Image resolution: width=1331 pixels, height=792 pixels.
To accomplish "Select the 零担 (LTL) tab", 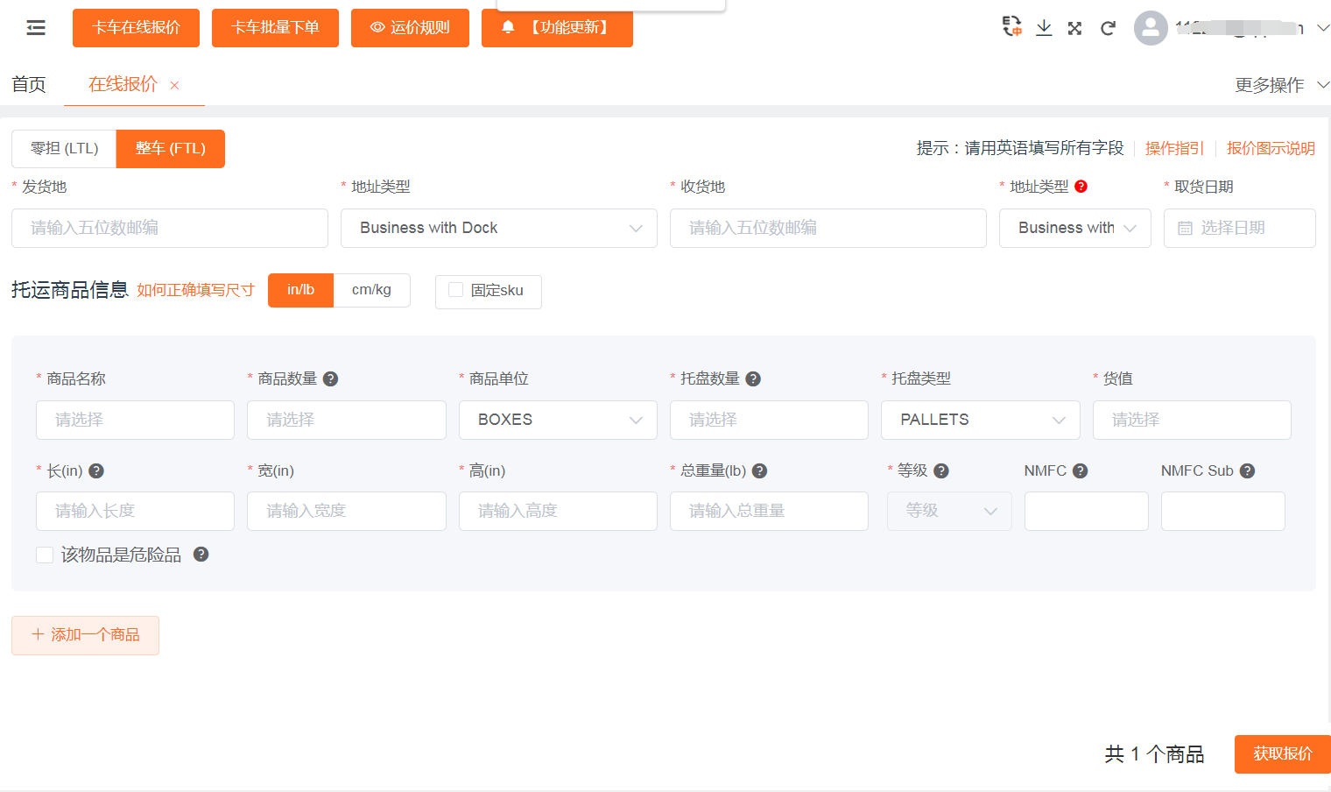I will pos(64,149).
